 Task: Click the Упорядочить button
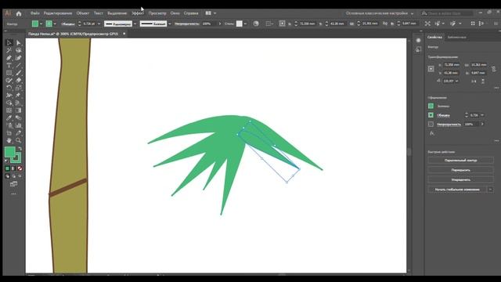(x=460, y=179)
